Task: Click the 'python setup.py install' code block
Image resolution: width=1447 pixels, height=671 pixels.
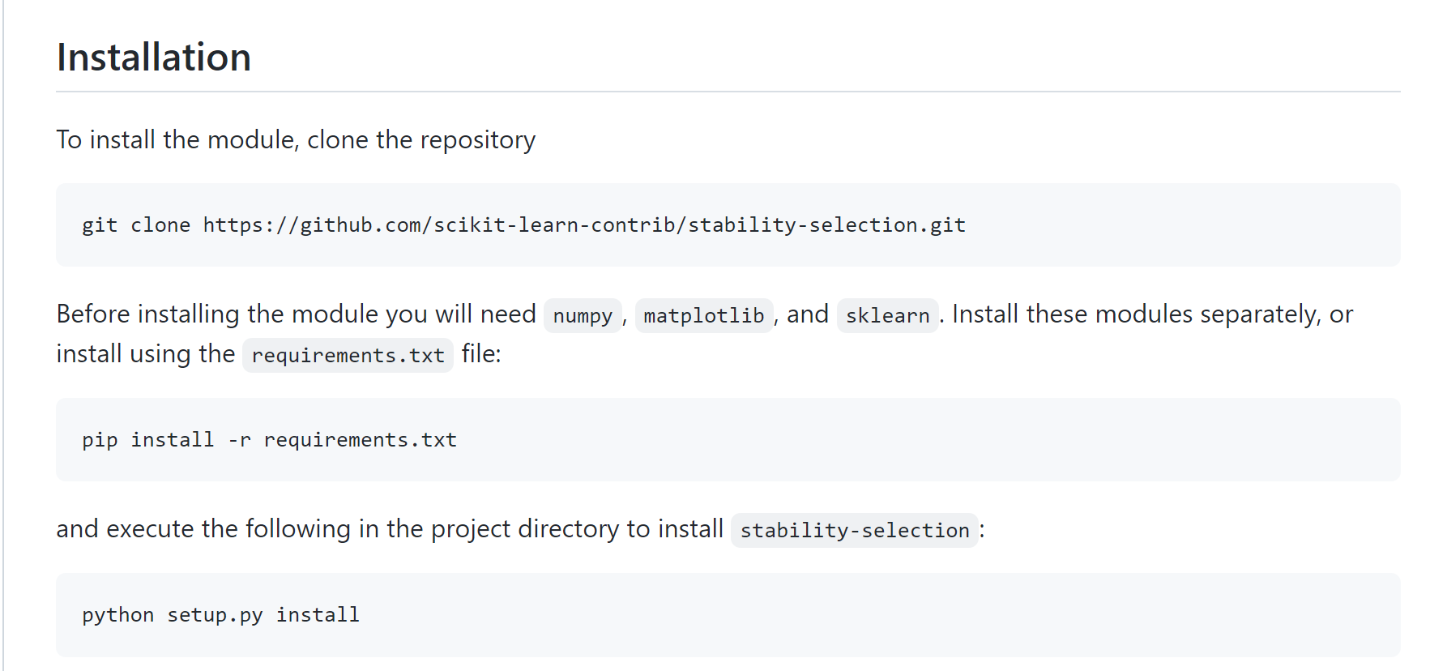Action: point(728,614)
